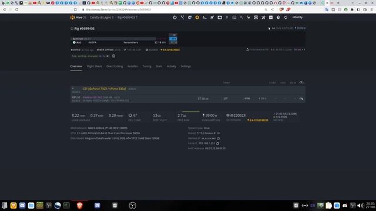
Task: Click the clock showing 20:05 in tray
Action: pos(371,205)
